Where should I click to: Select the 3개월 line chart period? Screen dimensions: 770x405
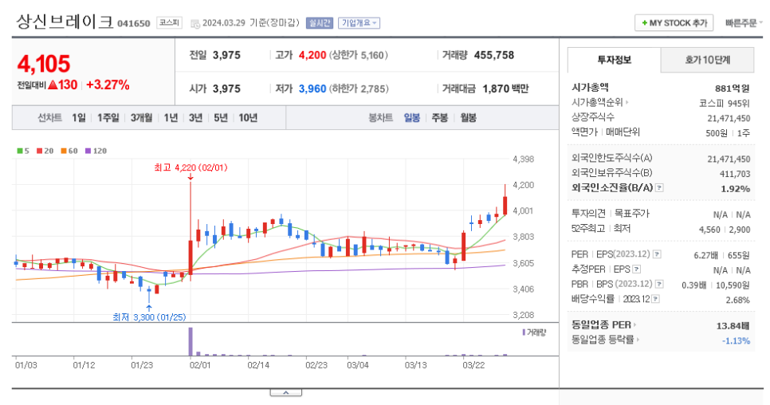[141, 118]
